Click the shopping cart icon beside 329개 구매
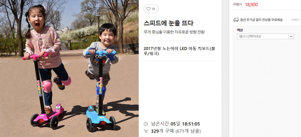 (x=146, y=131)
